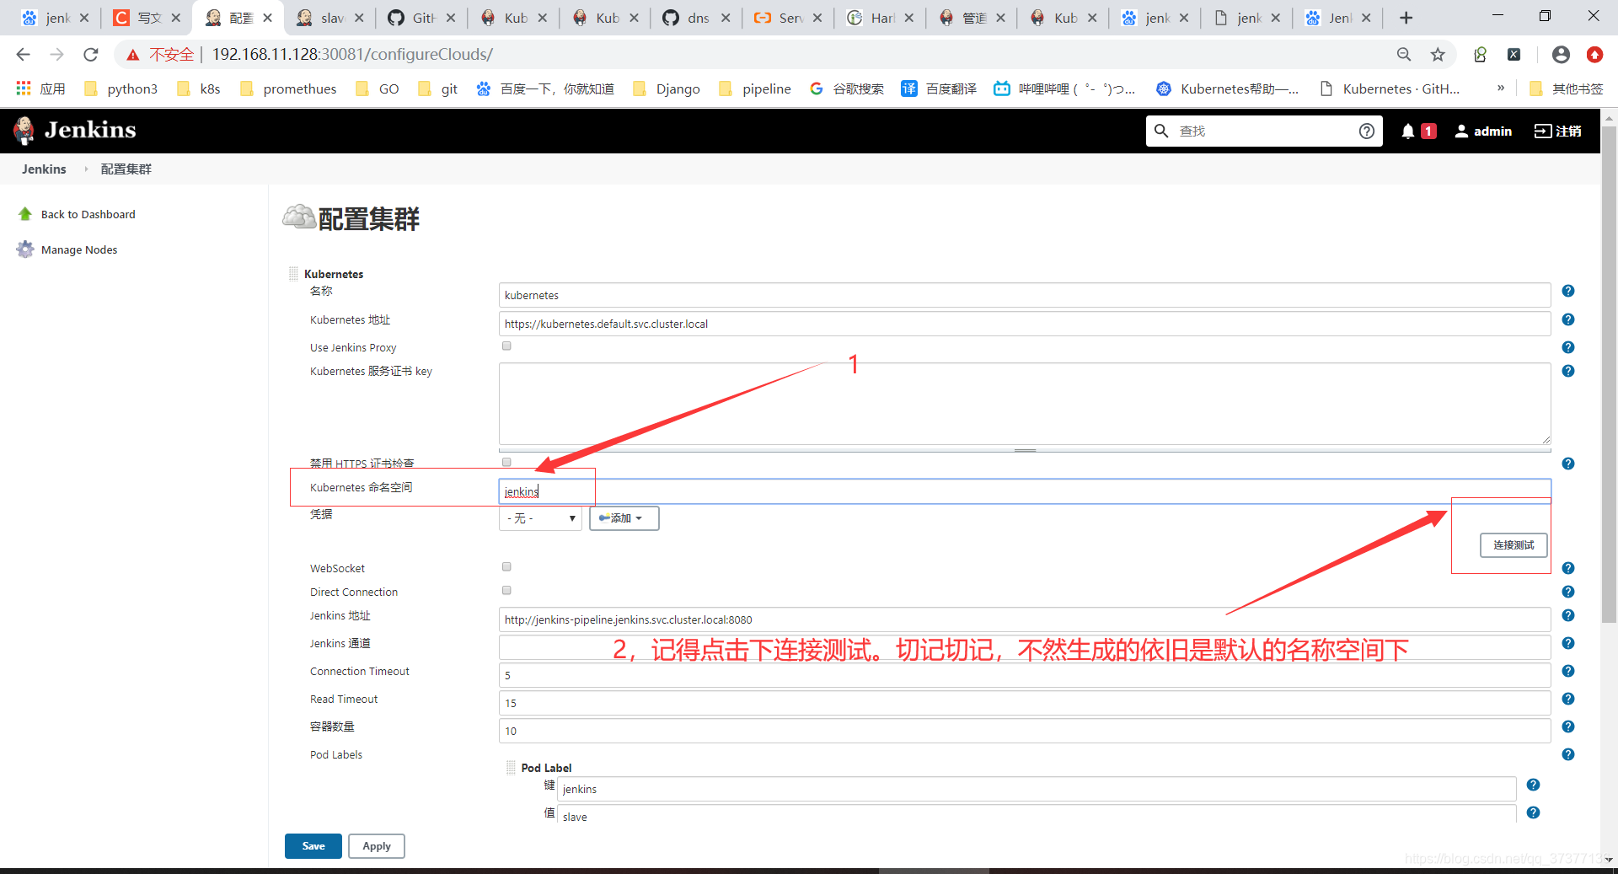Enable the Direct Connection checkbox
1618x874 pixels.
coord(506,590)
